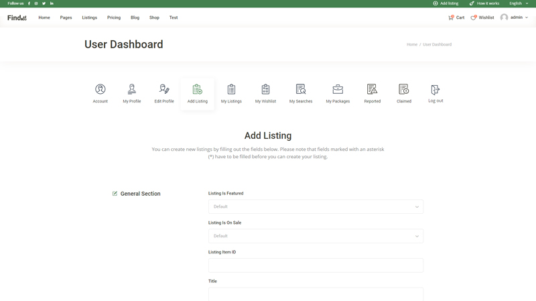Viewport: 536px width, 301px height.
Task: Open the Listings menu item
Action: [89, 17]
